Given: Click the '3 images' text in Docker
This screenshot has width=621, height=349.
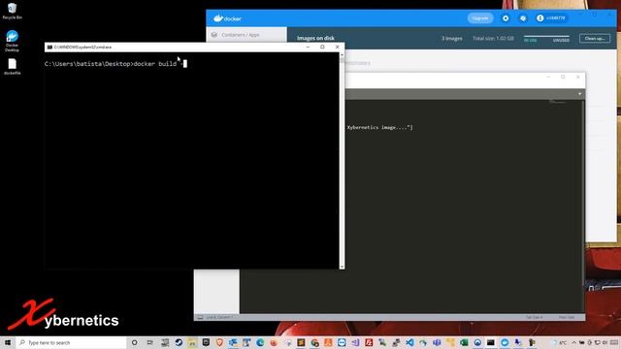Looking at the screenshot, I should pos(451,39).
